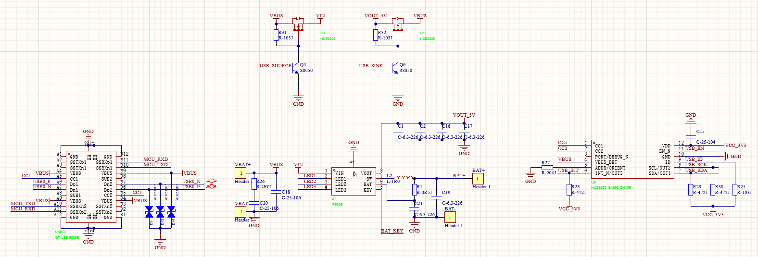Select capacitor C17 symbol
Image resolution: width=758 pixels, height=257 pixels.
click(x=464, y=131)
